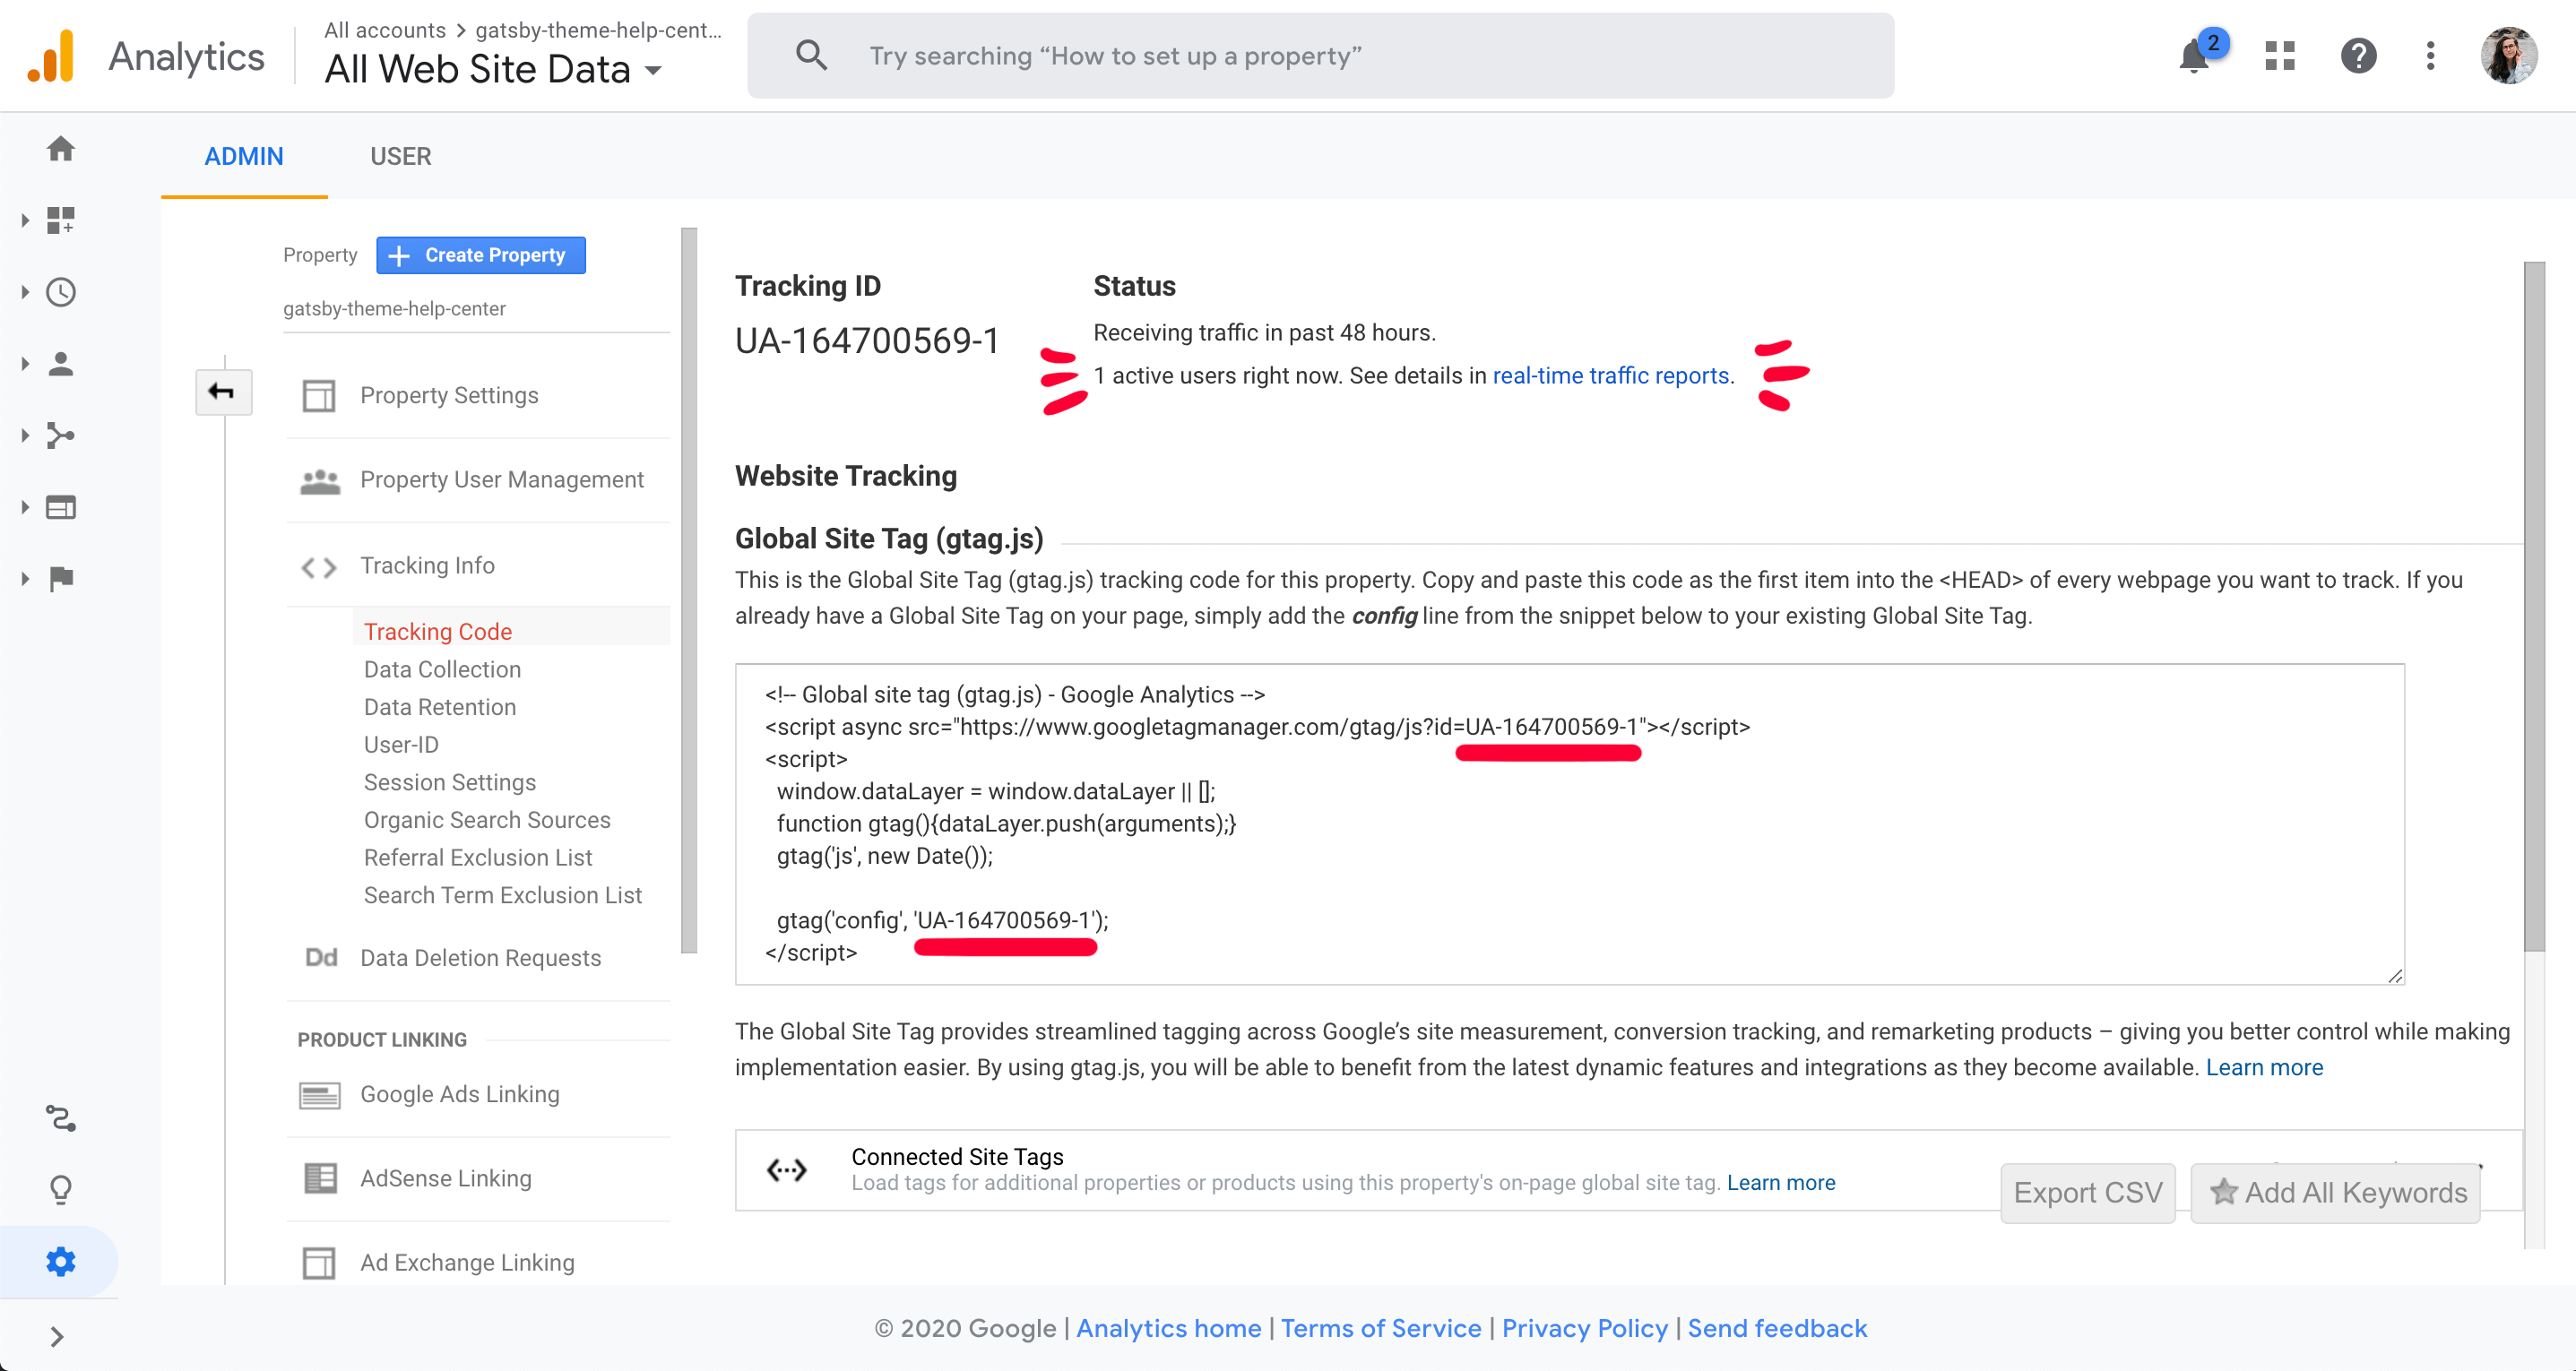Click Export CSV button
Image resolution: width=2576 pixels, height=1371 pixels.
tap(2087, 1191)
